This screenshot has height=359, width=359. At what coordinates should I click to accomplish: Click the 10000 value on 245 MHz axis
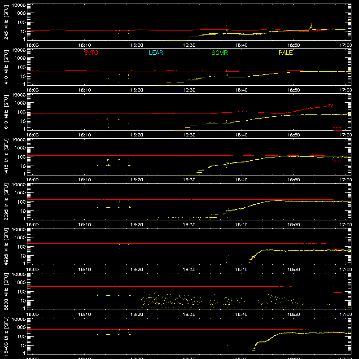(19, 5)
